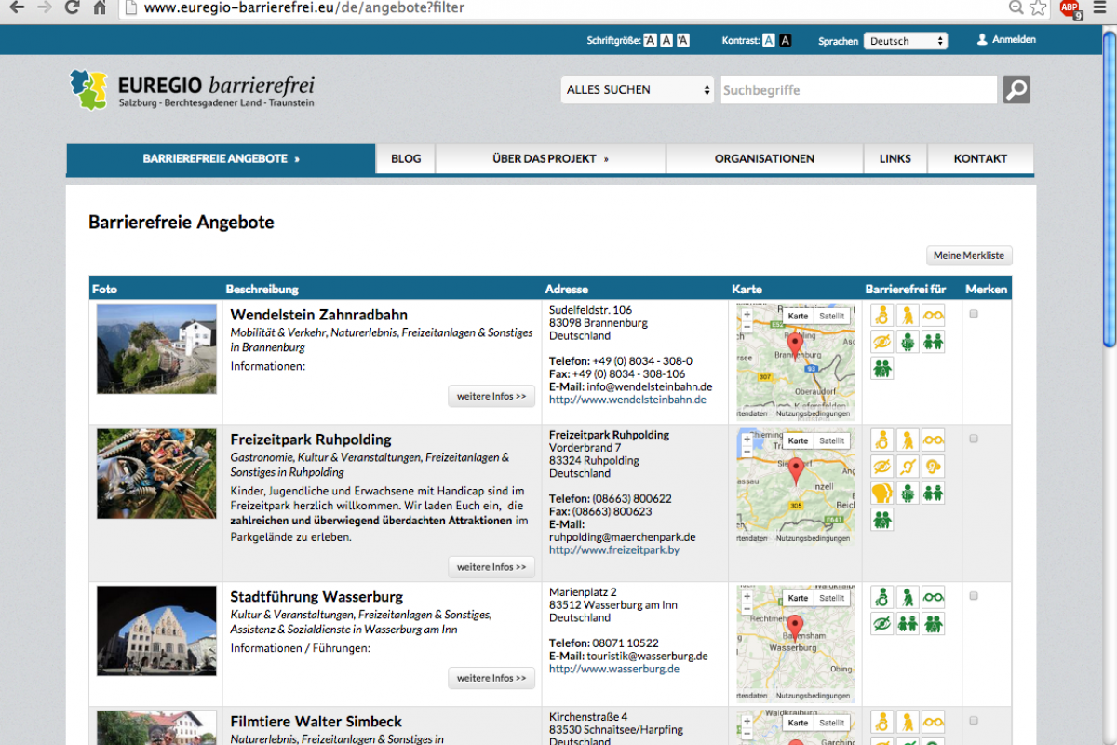Click the crossed-eye icon for Wendelstein Zahnradbahn
This screenshot has width=1117, height=745.
click(x=882, y=342)
